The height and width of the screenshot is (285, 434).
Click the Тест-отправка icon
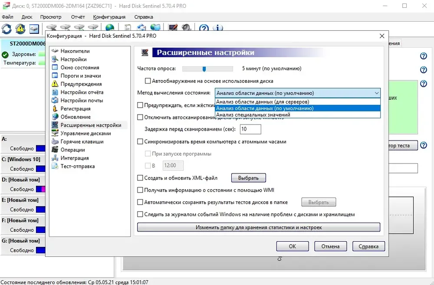[x=55, y=166]
